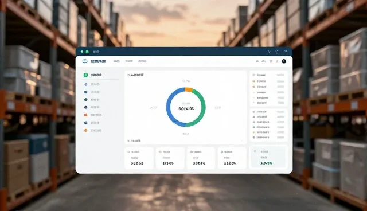367x211 pixels.
Task: Open the tinted summary card with green value
Action: [x=268, y=157]
